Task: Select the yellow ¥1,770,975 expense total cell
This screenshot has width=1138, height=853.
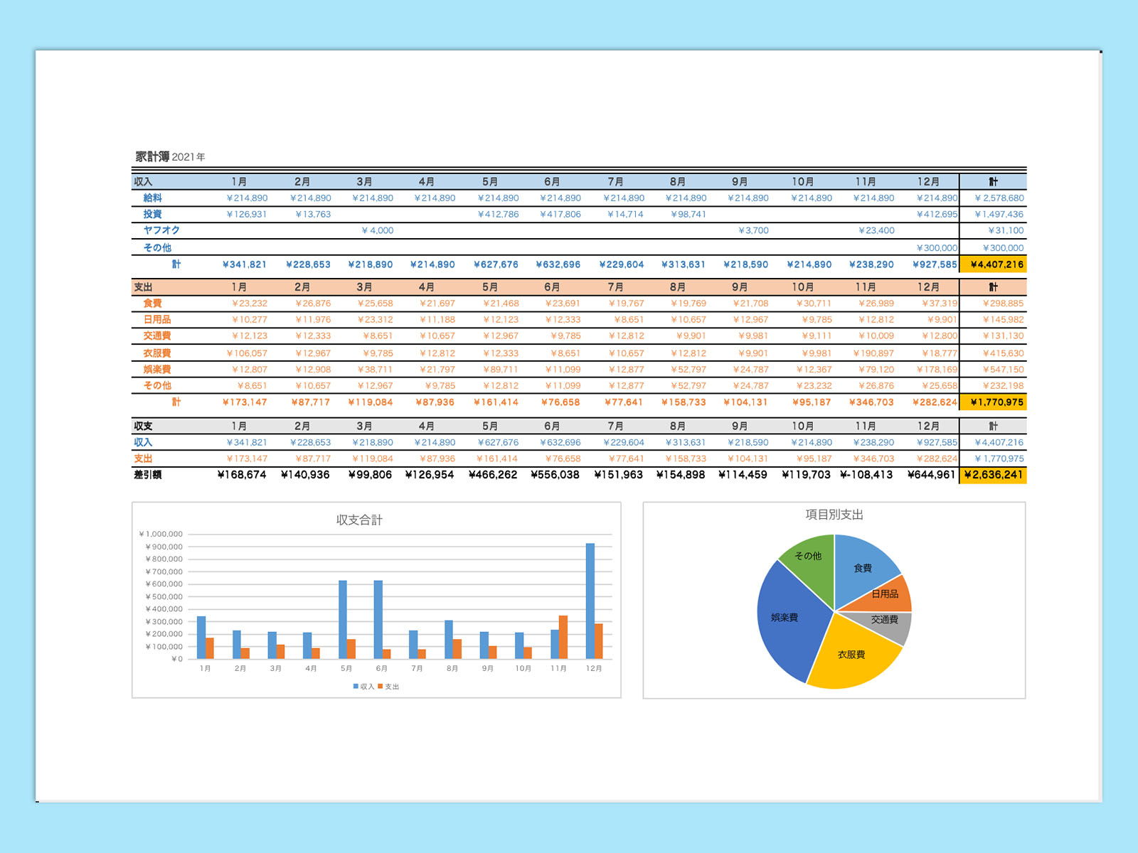Action: pos(994,402)
